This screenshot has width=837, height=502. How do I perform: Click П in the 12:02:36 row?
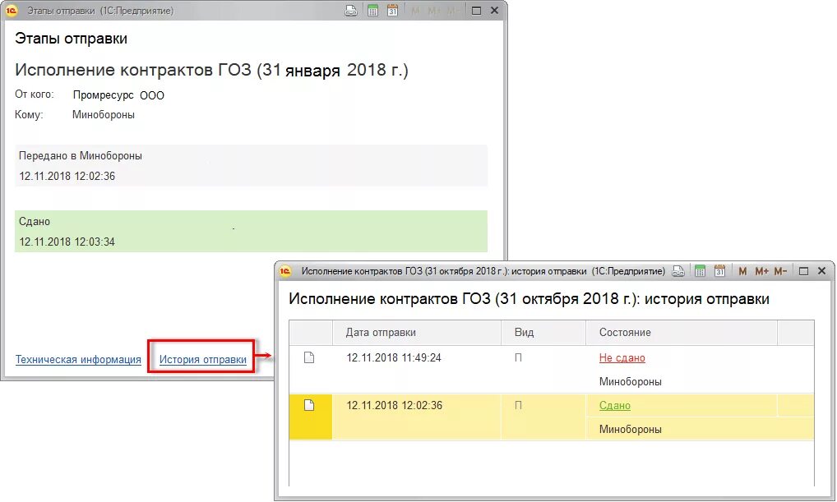pos(518,405)
